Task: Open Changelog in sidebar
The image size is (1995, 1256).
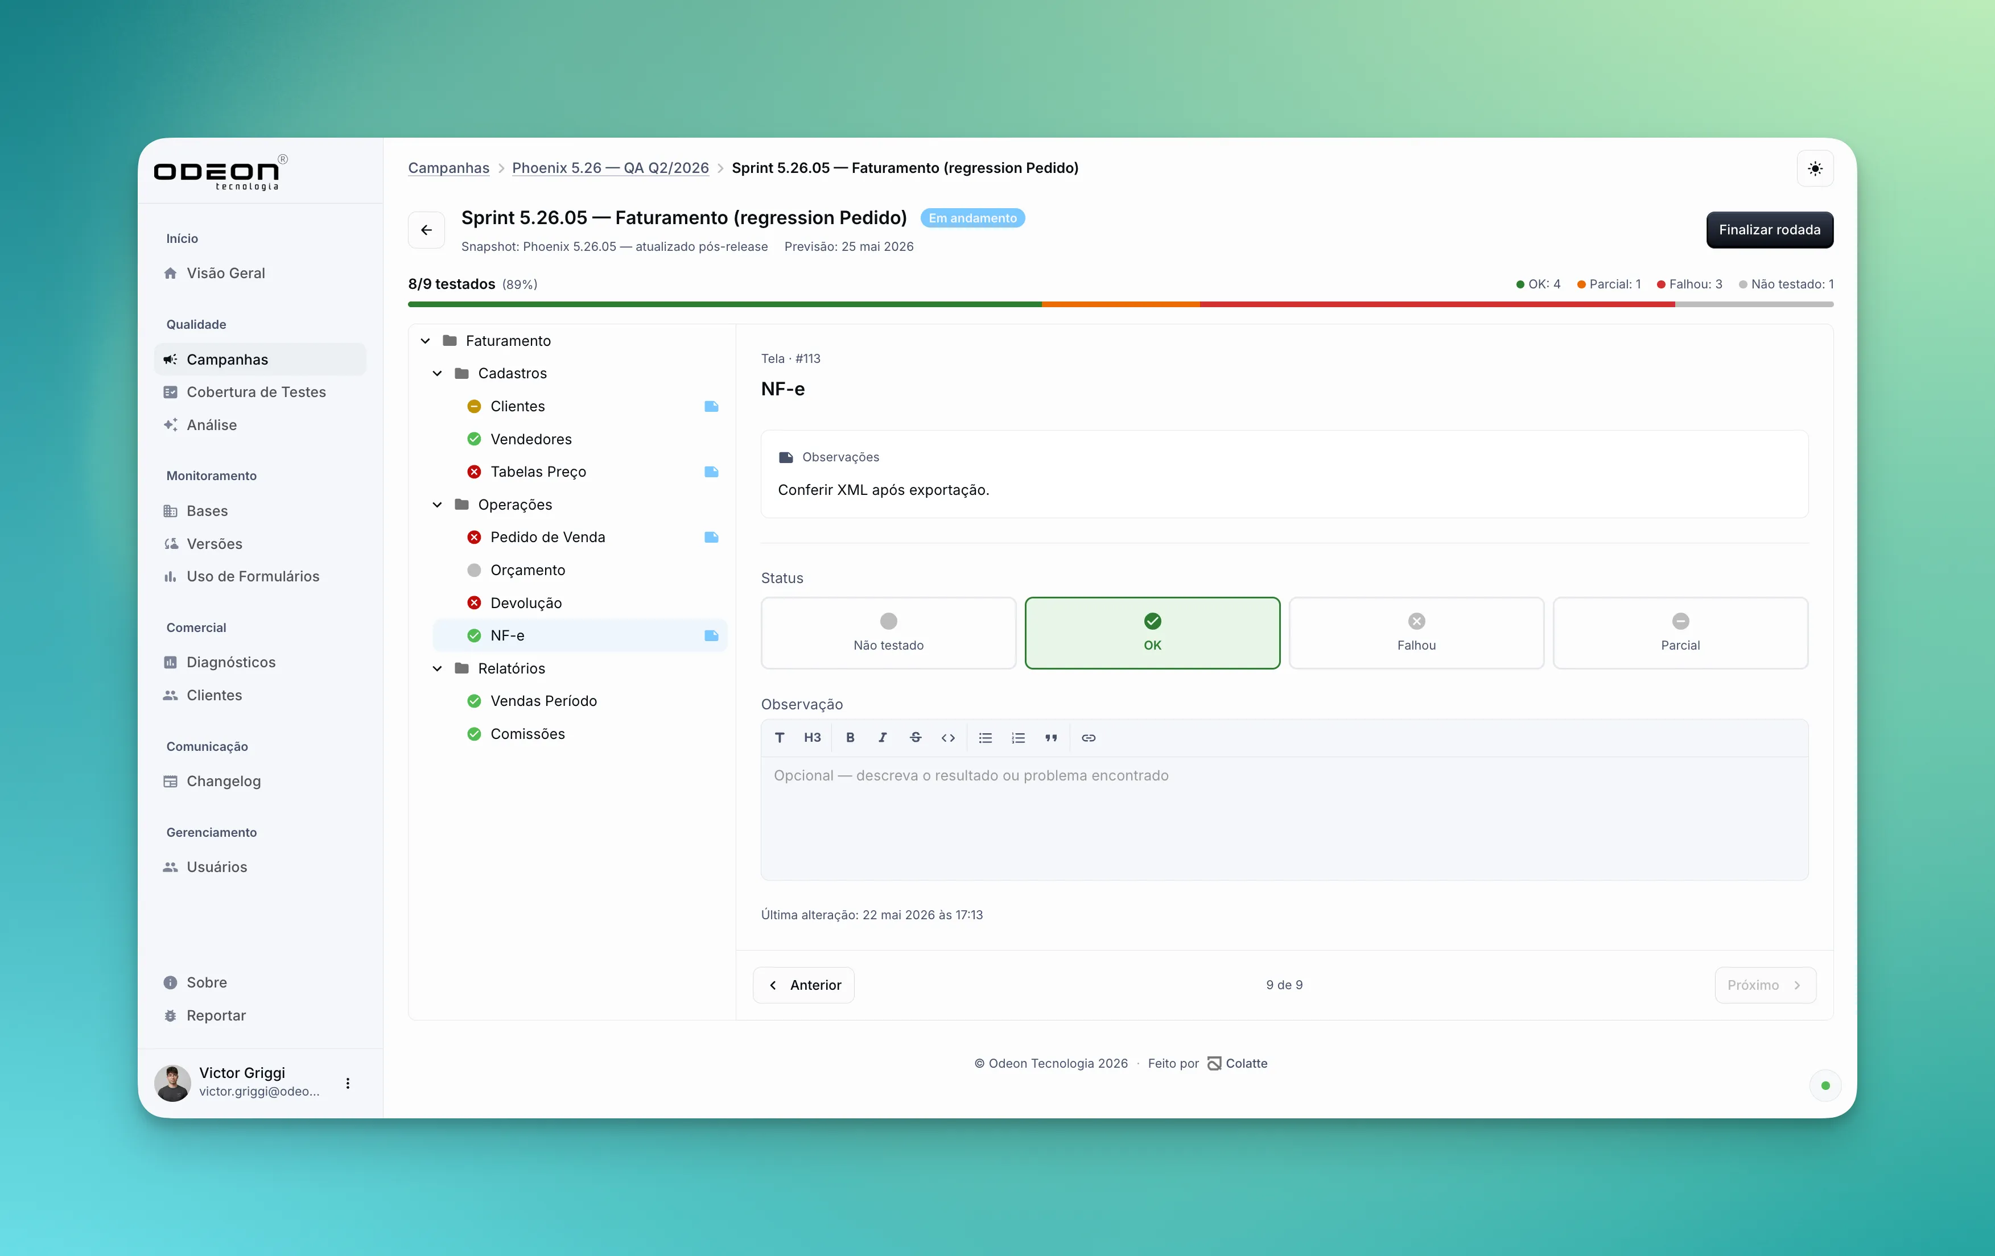Action: (260, 781)
